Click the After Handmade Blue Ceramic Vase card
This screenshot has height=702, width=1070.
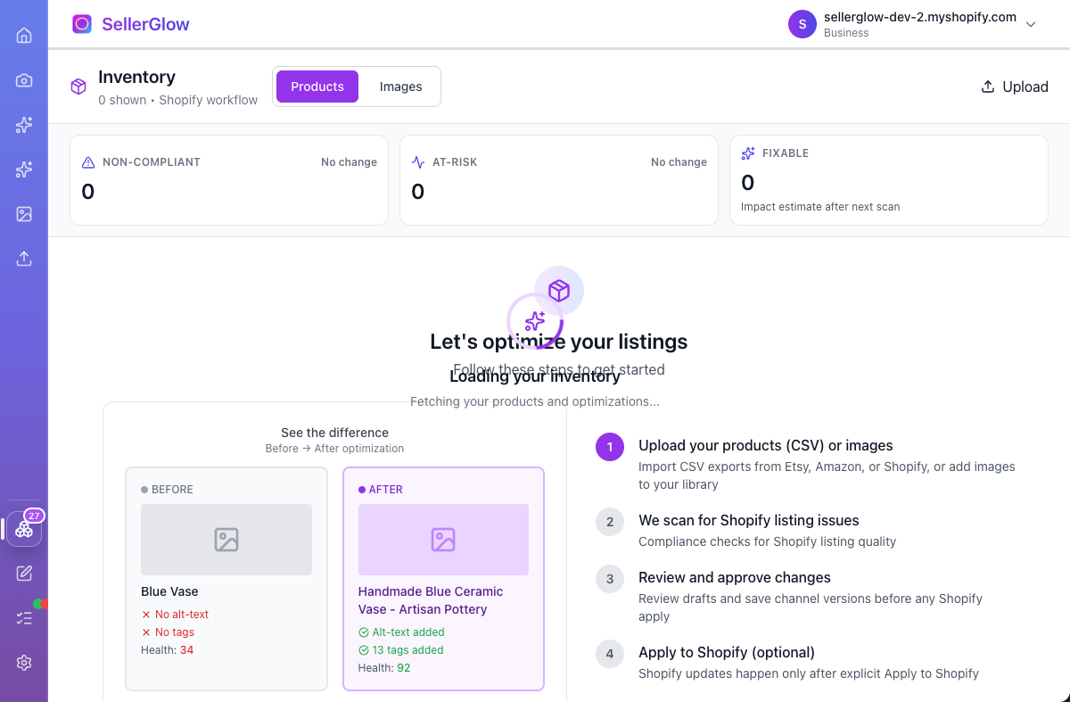pos(443,578)
